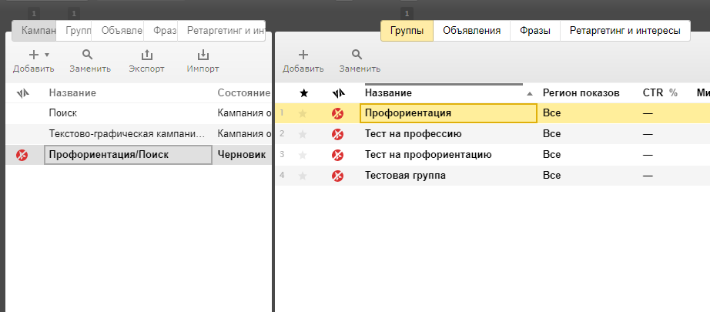Open Ретаргетинг и интересы tab in right panel
Viewport: 710px width, 312px height.
(625, 31)
